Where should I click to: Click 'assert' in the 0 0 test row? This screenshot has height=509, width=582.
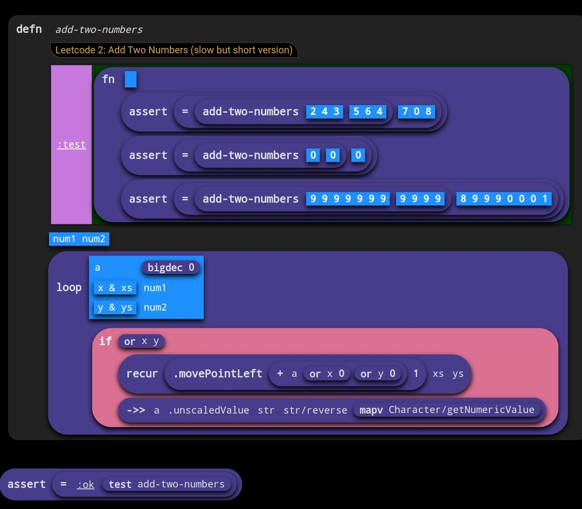coord(148,155)
